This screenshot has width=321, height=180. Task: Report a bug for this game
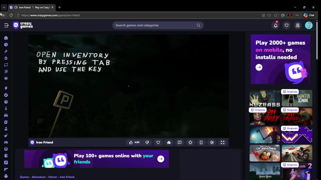click(x=180, y=142)
